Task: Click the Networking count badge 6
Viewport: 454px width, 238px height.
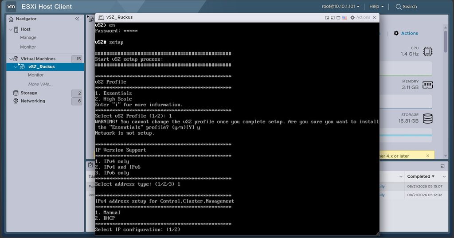Action: [x=77, y=101]
